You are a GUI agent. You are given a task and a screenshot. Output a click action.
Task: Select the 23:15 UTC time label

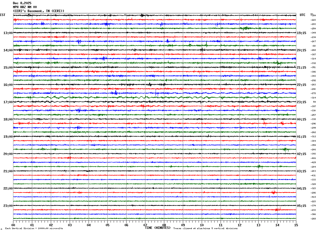(x=302, y=102)
